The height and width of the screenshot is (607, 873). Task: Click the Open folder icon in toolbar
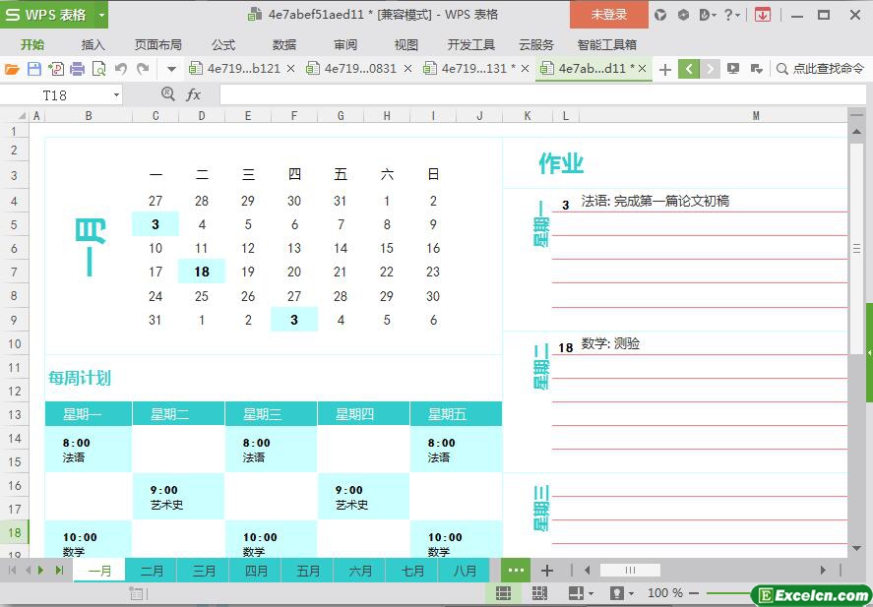pyautogui.click(x=12, y=69)
